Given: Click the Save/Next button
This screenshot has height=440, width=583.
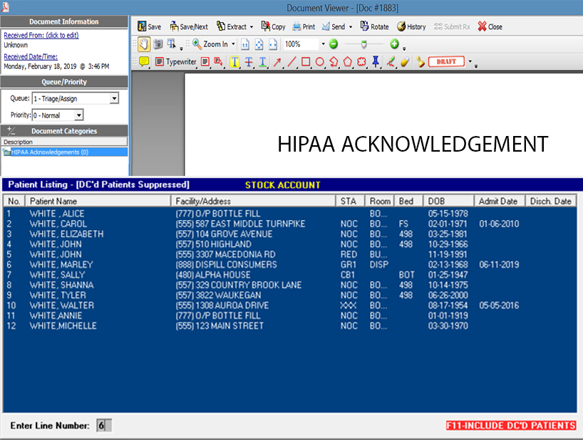Looking at the screenshot, I should tap(189, 27).
